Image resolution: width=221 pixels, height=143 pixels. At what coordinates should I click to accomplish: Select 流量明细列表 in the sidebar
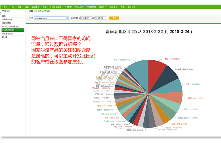(x=7, y=19)
